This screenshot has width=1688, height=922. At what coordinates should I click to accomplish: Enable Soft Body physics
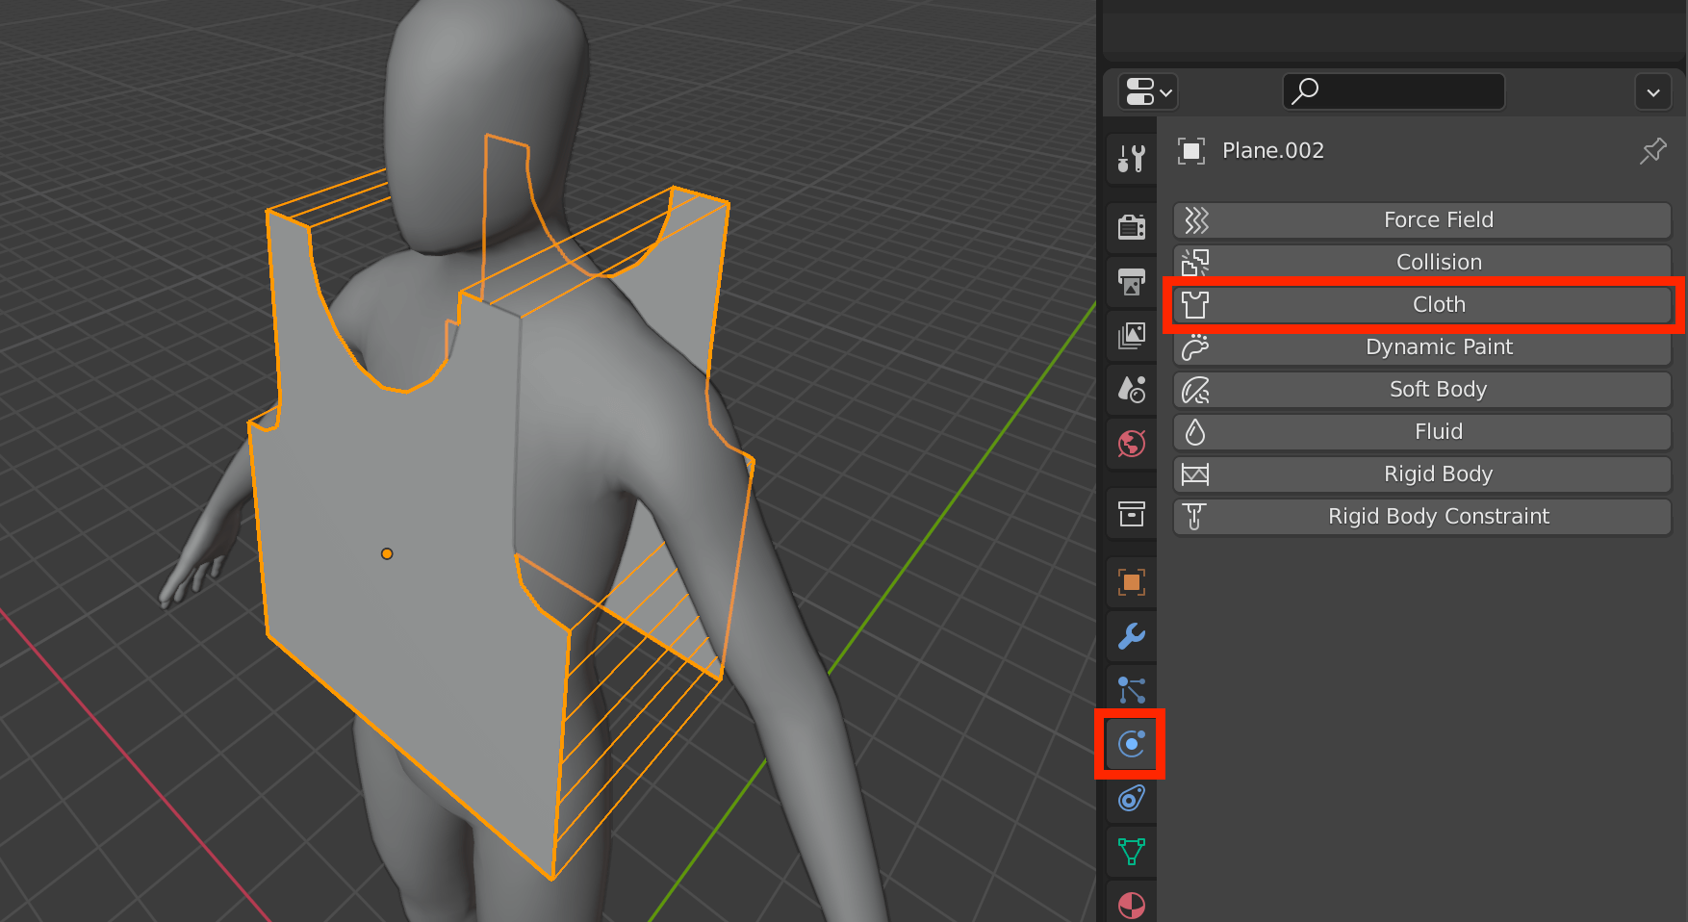point(1421,389)
